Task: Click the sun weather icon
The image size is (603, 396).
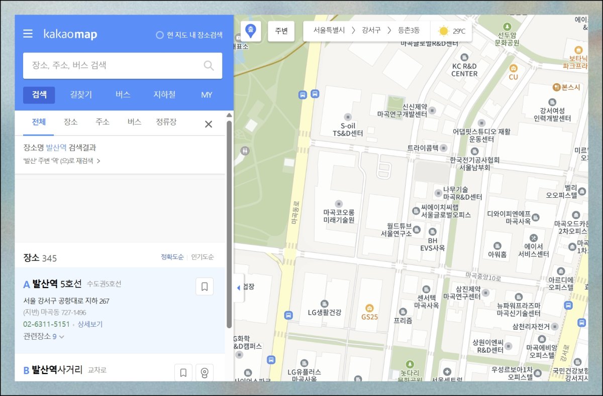Action: 443,31
